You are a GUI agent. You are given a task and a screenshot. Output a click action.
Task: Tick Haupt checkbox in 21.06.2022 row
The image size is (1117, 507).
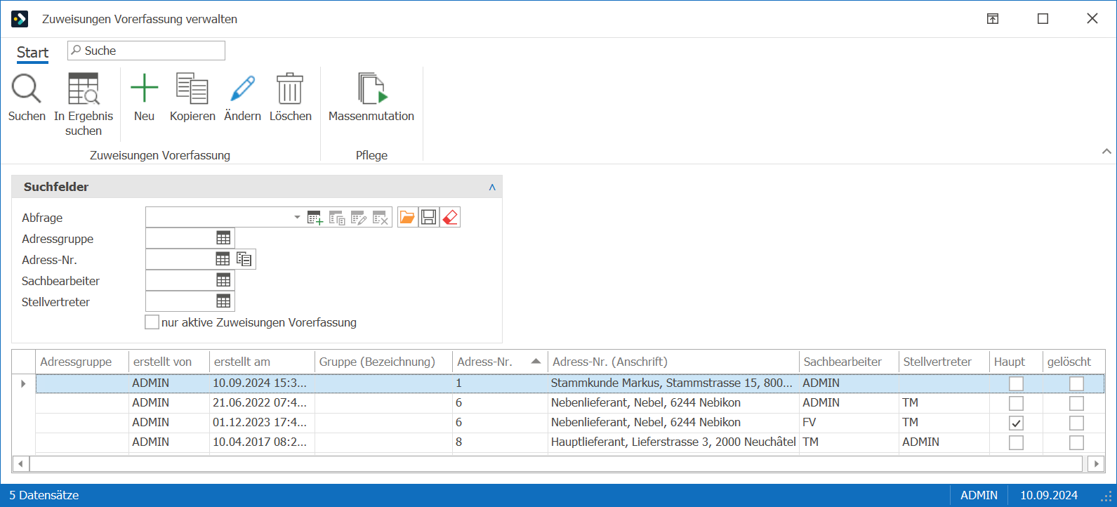coord(1016,403)
